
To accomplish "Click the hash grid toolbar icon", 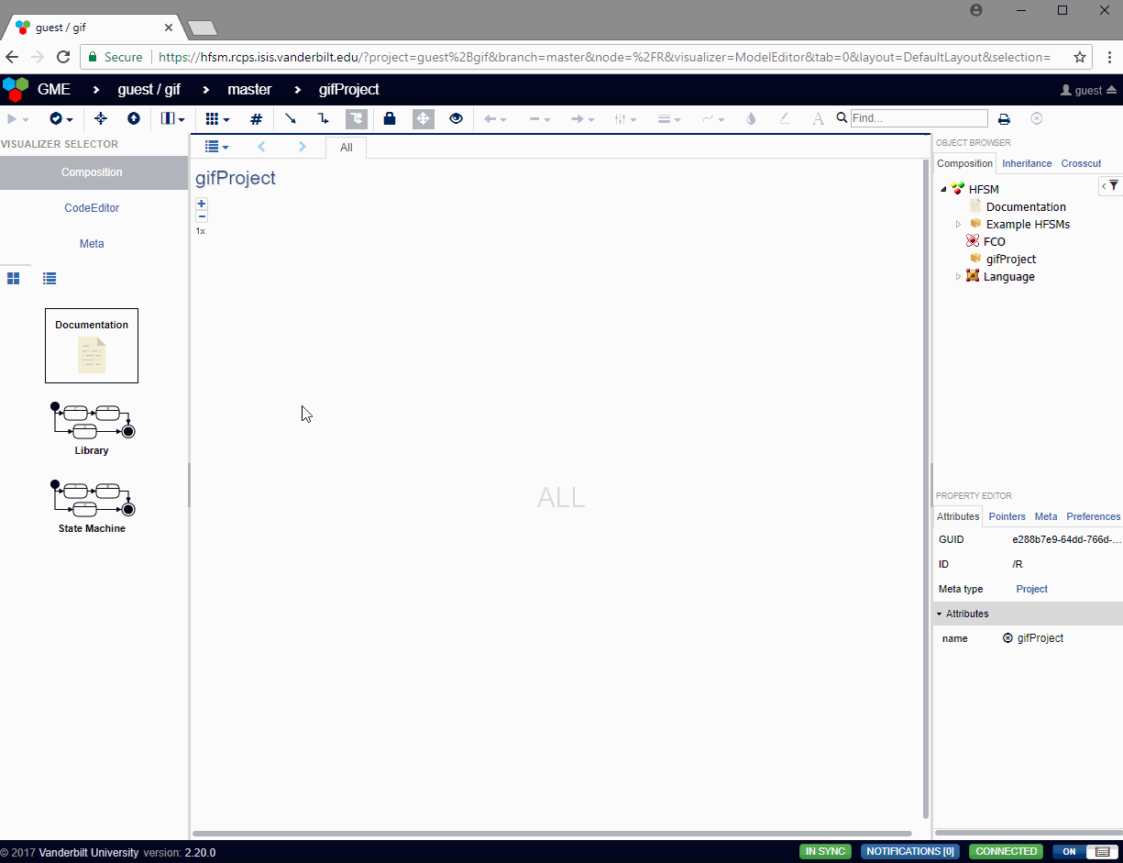I will click(x=257, y=118).
